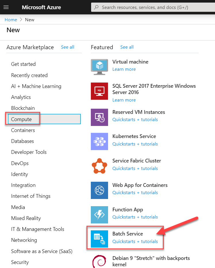215x268 pixels.
Task: Click the Reserved VM Instances icon
Action: click(x=99, y=117)
